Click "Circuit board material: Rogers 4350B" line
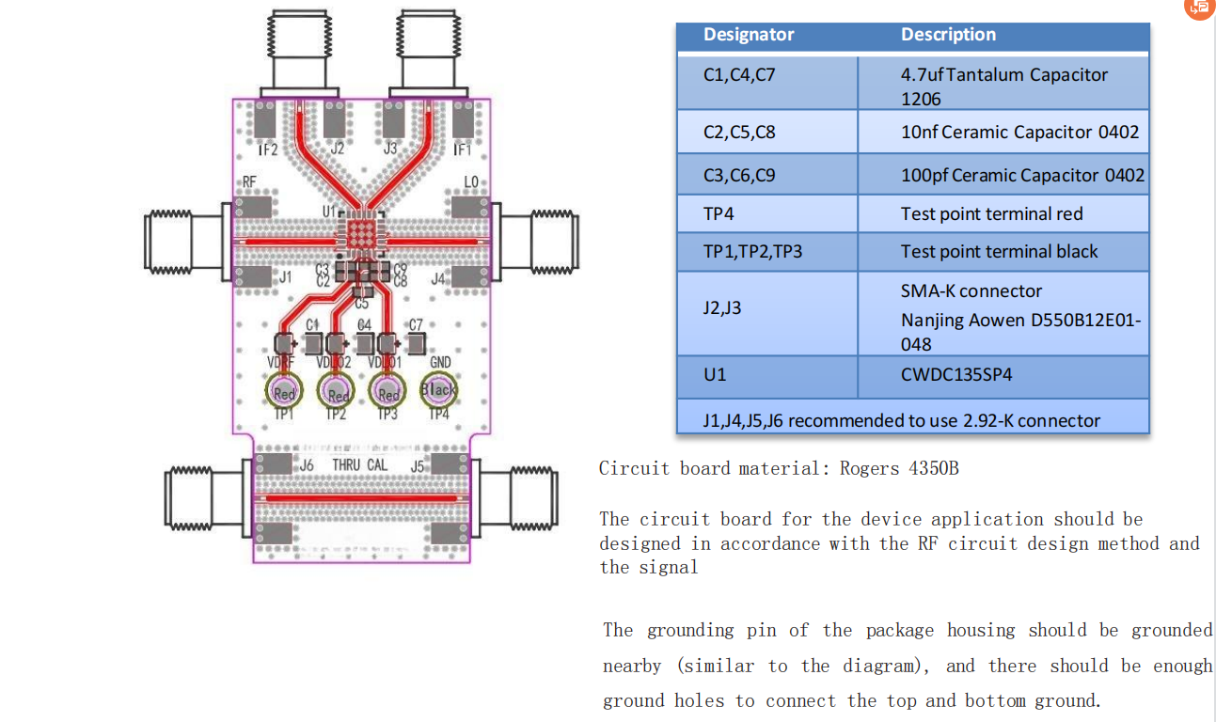The height and width of the screenshot is (722, 1216). (779, 468)
